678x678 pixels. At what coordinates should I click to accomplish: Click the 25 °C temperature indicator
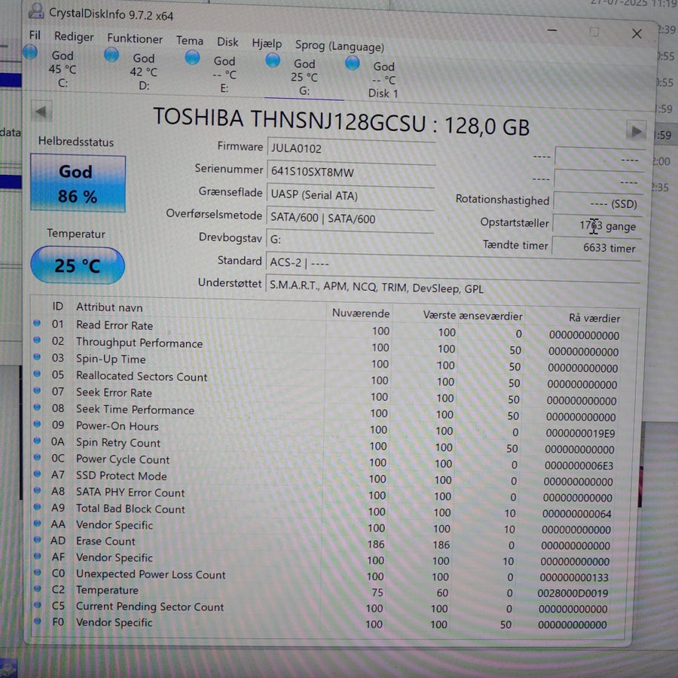pyautogui.click(x=78, y=265)
